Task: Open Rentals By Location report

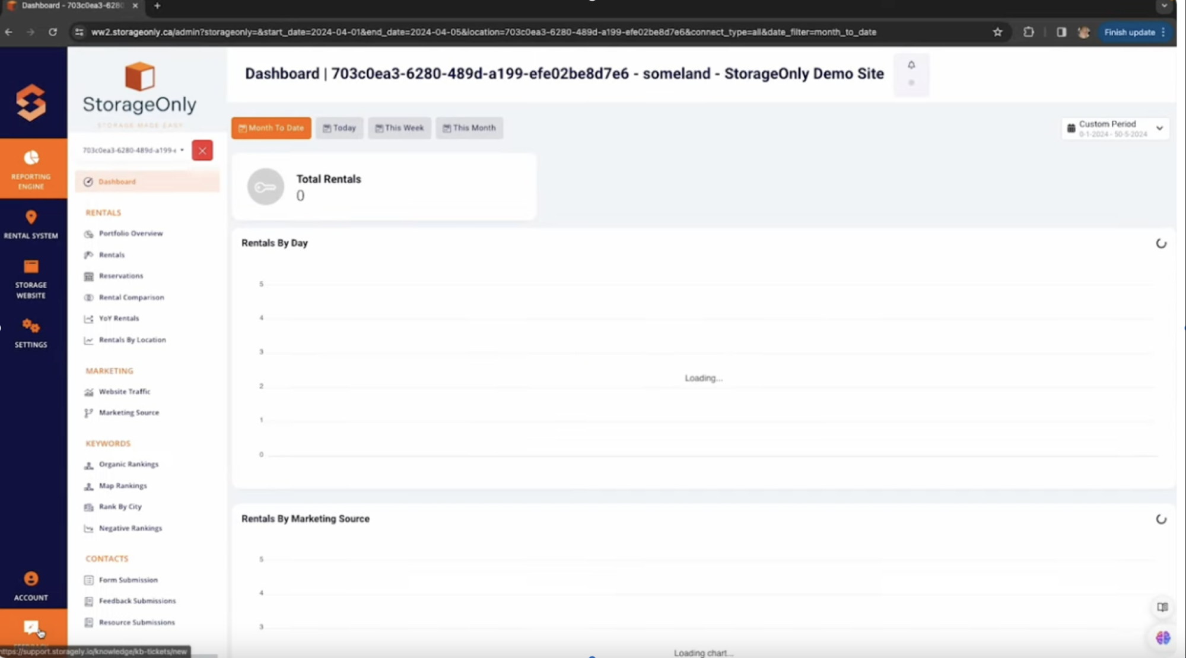Action: point(132,340)
